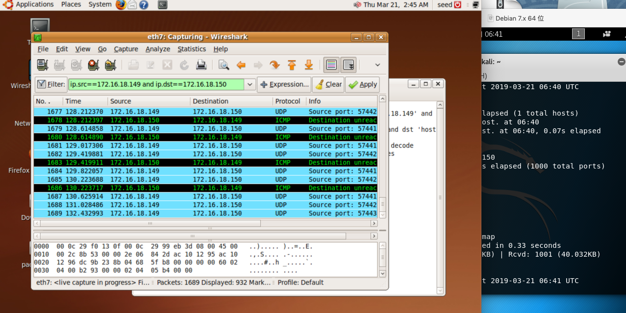The height and width of the screenshot is (313, 626).
Task: Open the Places menu
Action: 71,4
